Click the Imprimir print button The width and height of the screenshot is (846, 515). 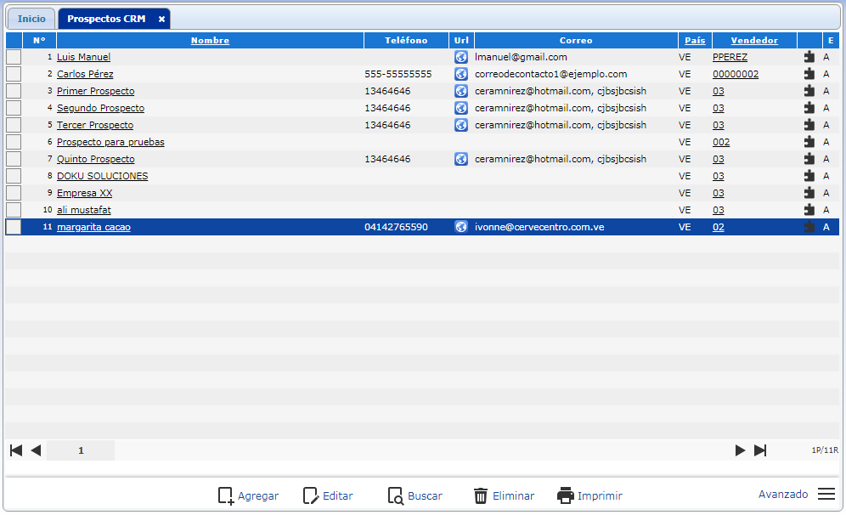tap(589, 495)
